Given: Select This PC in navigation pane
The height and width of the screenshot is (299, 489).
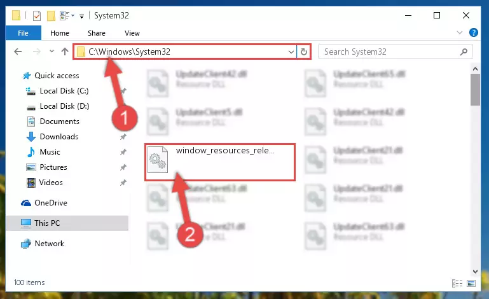Looking at the screenshot, I should (x=67, y=223).
